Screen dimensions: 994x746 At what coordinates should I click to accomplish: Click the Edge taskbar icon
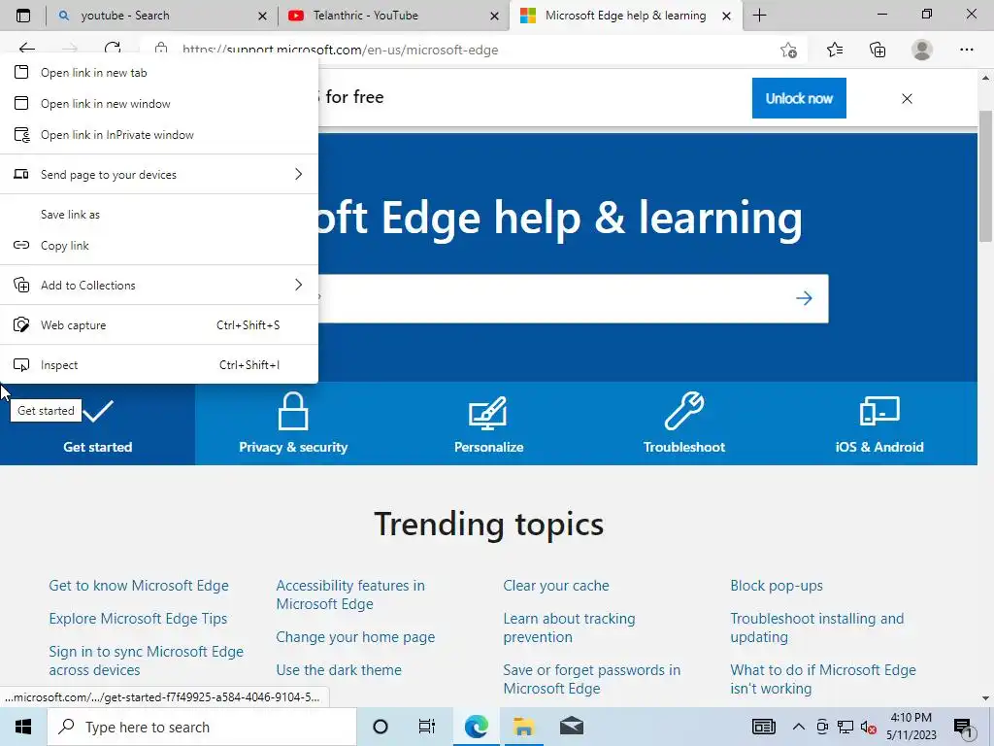point(476,727)
